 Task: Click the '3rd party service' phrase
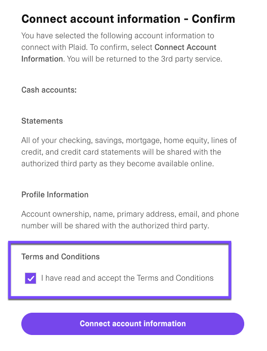tap(191, 59)
